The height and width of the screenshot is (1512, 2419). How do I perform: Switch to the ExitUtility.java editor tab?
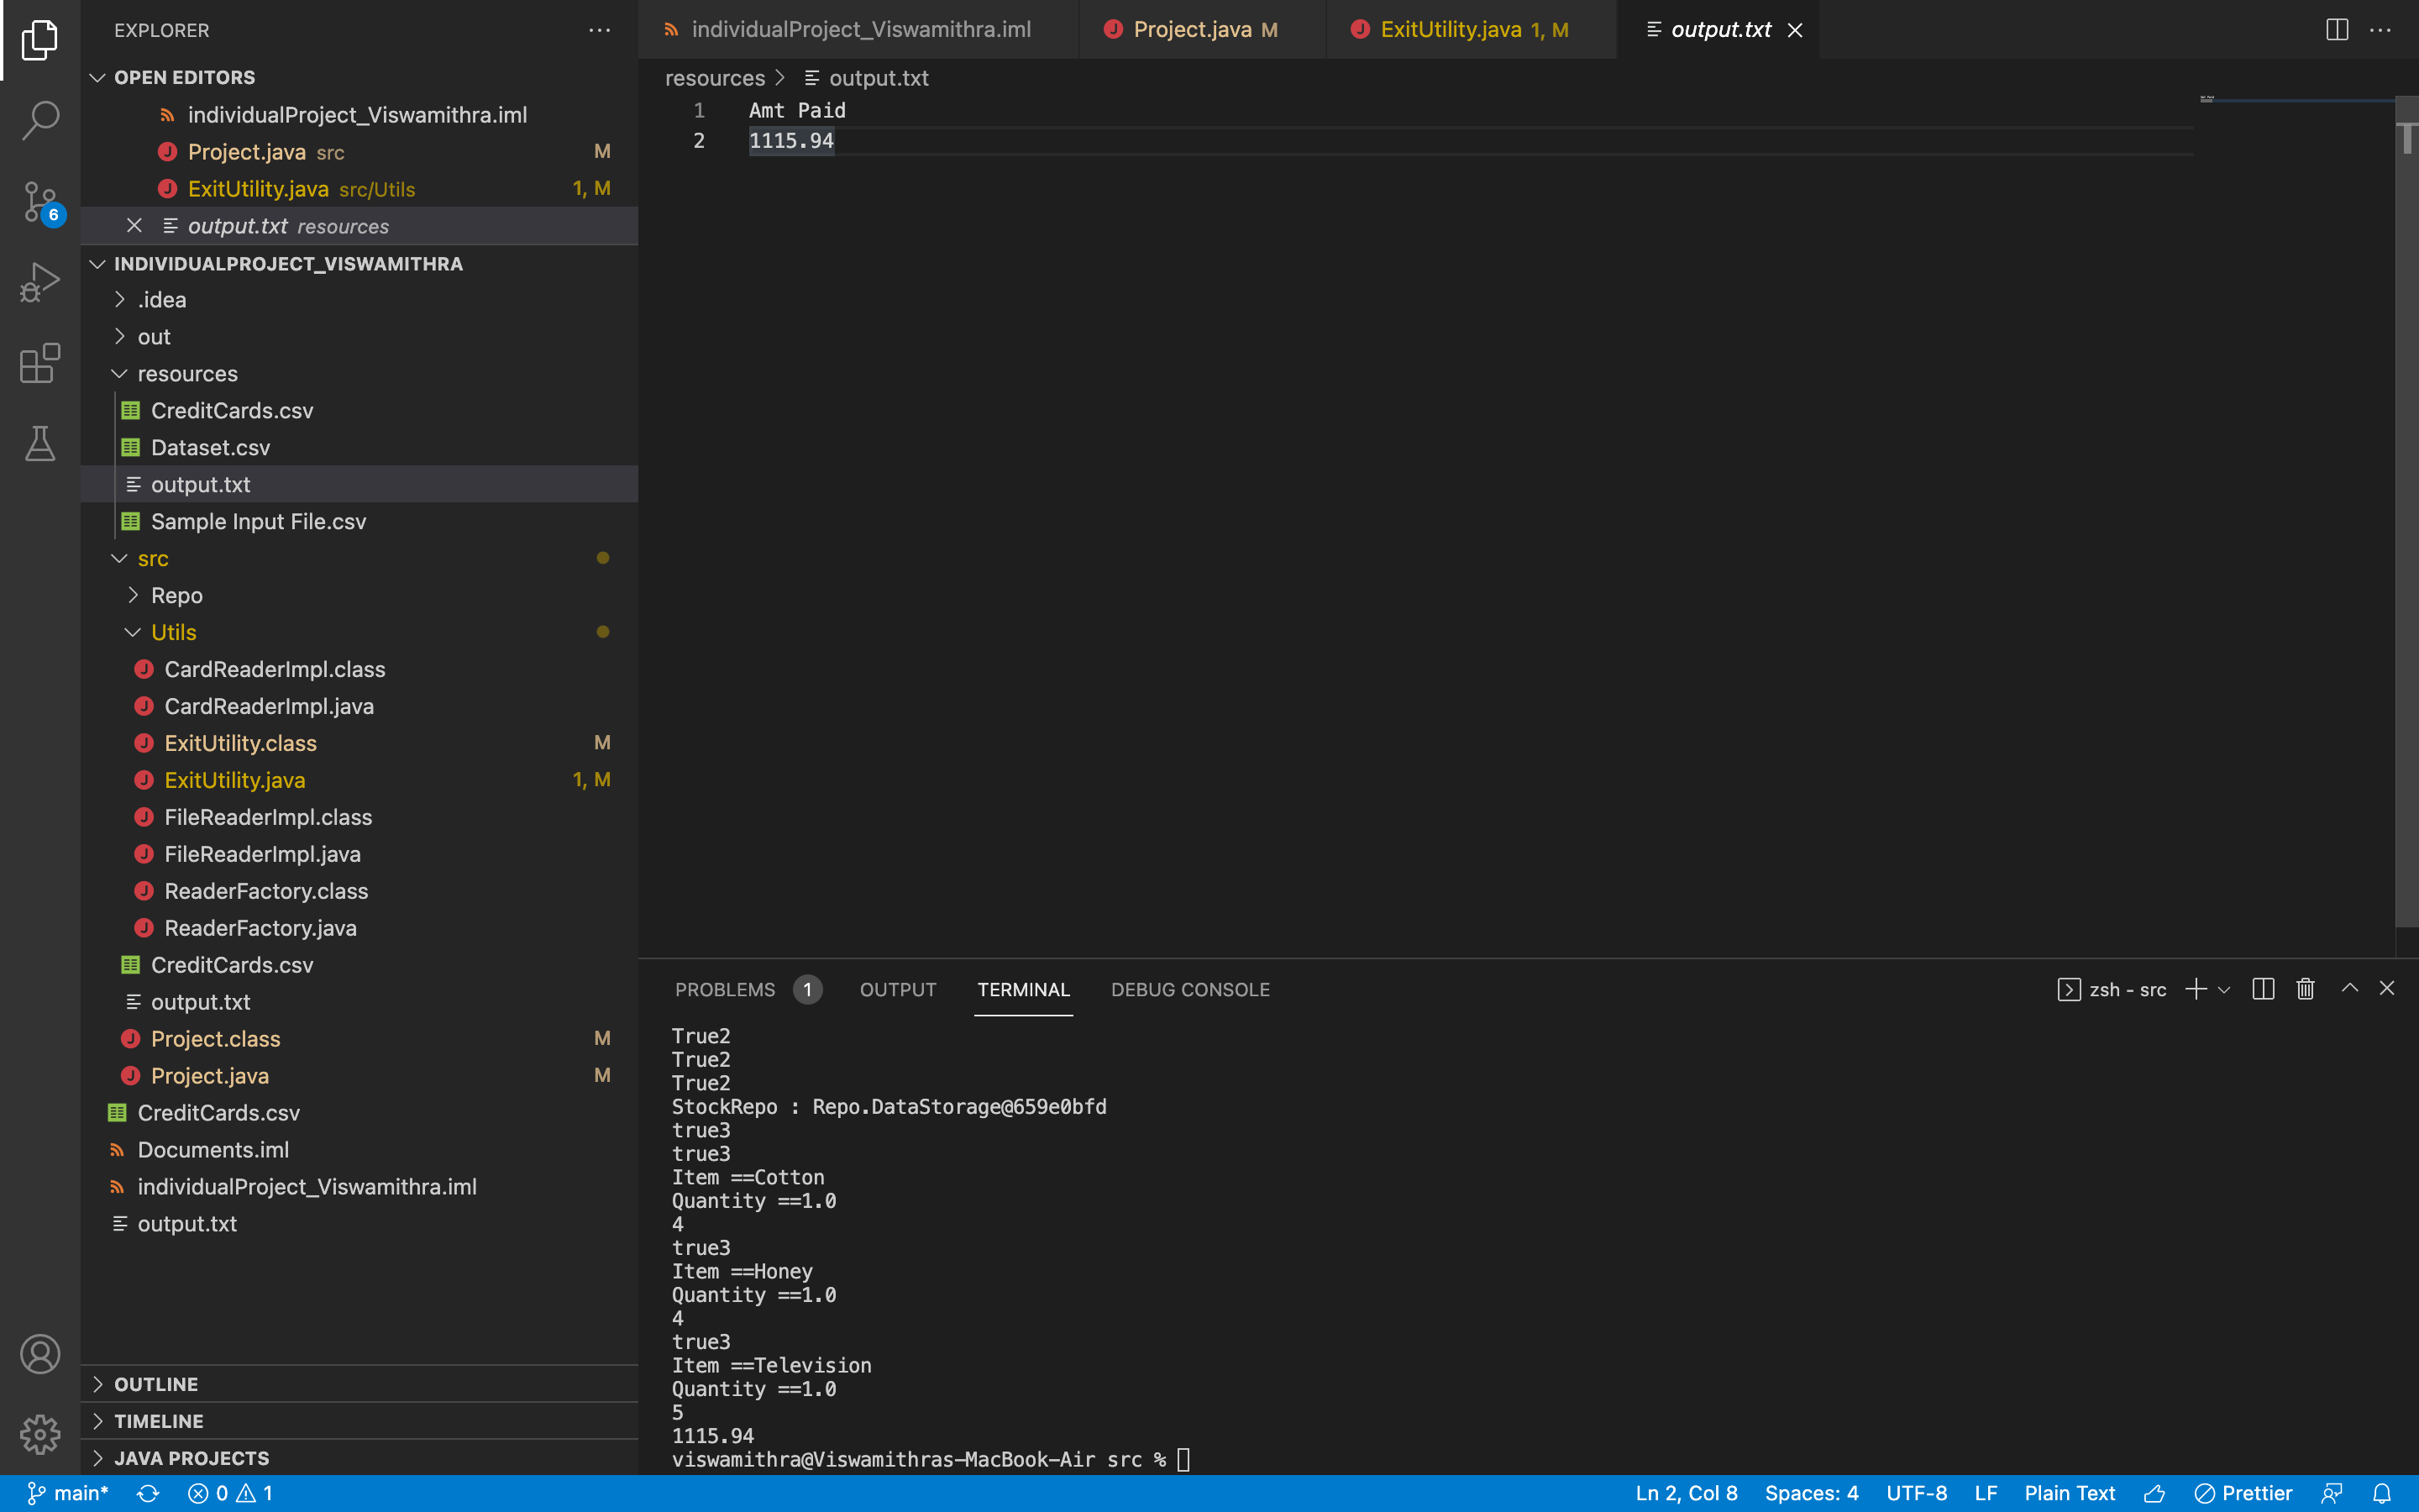(1472, 30)
